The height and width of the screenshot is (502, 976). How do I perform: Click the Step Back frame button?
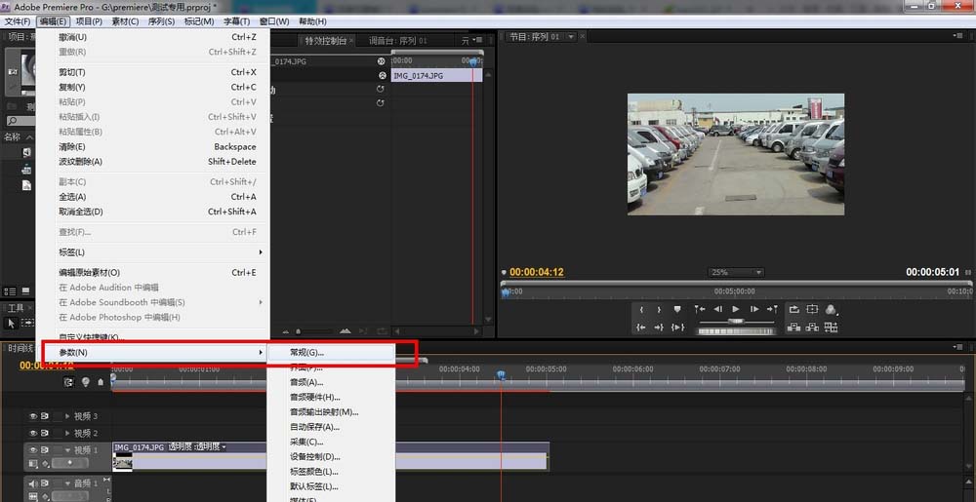(717, 309)
